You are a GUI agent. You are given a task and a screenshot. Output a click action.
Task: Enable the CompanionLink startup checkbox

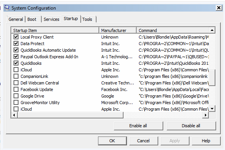[x=16, y=76]
